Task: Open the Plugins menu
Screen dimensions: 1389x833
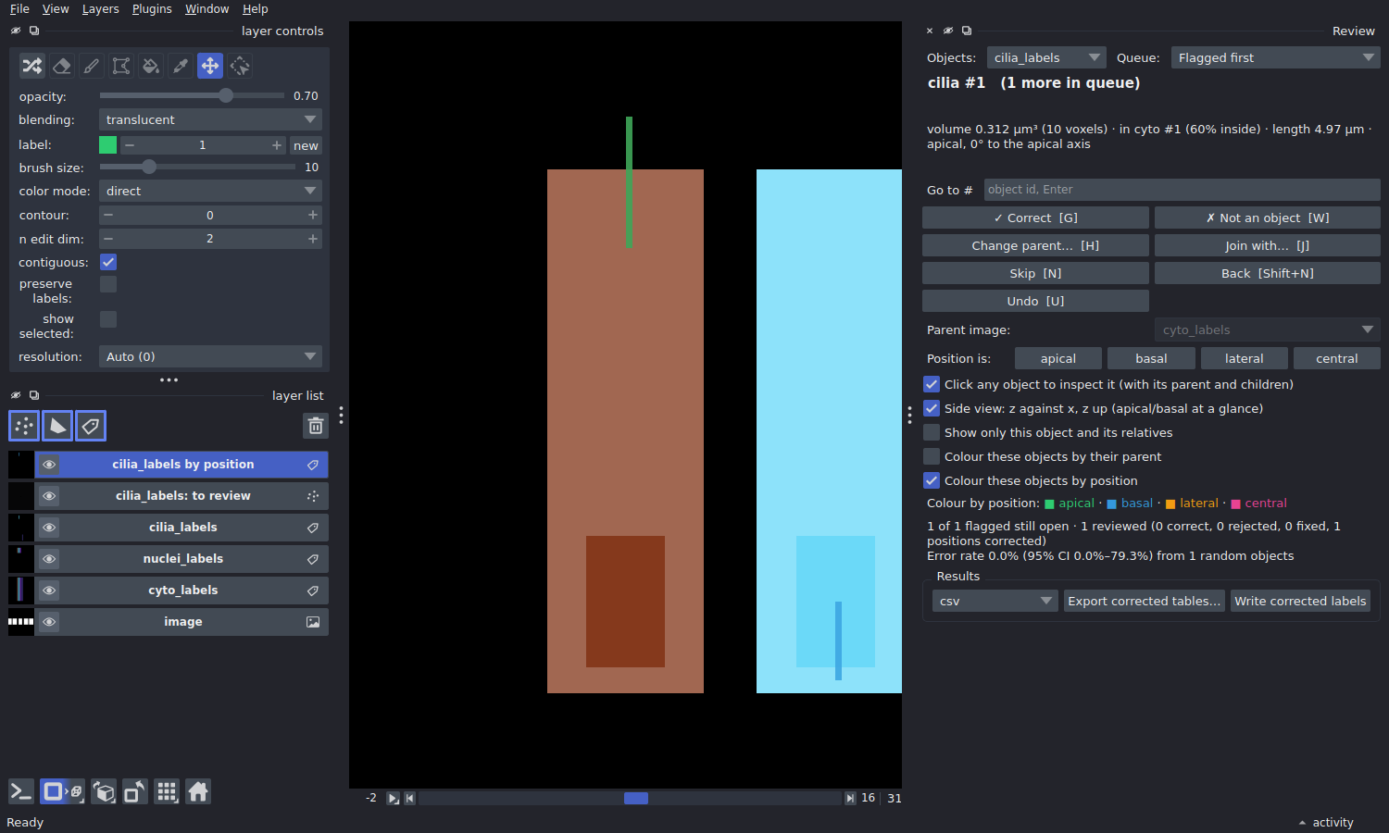Action: 152,9
